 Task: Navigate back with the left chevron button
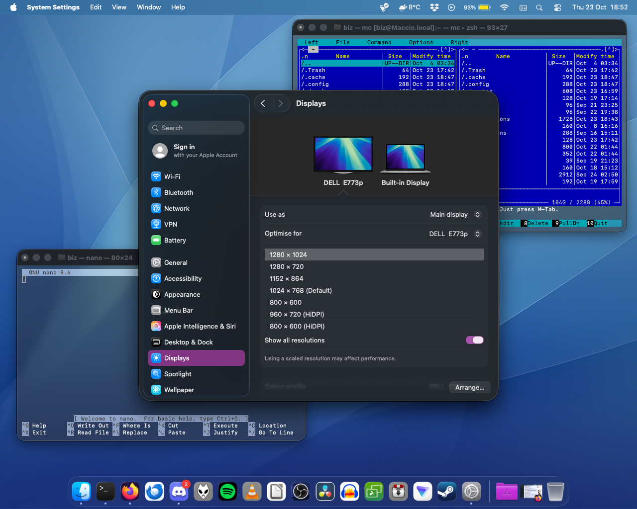[x=263, y=103]
